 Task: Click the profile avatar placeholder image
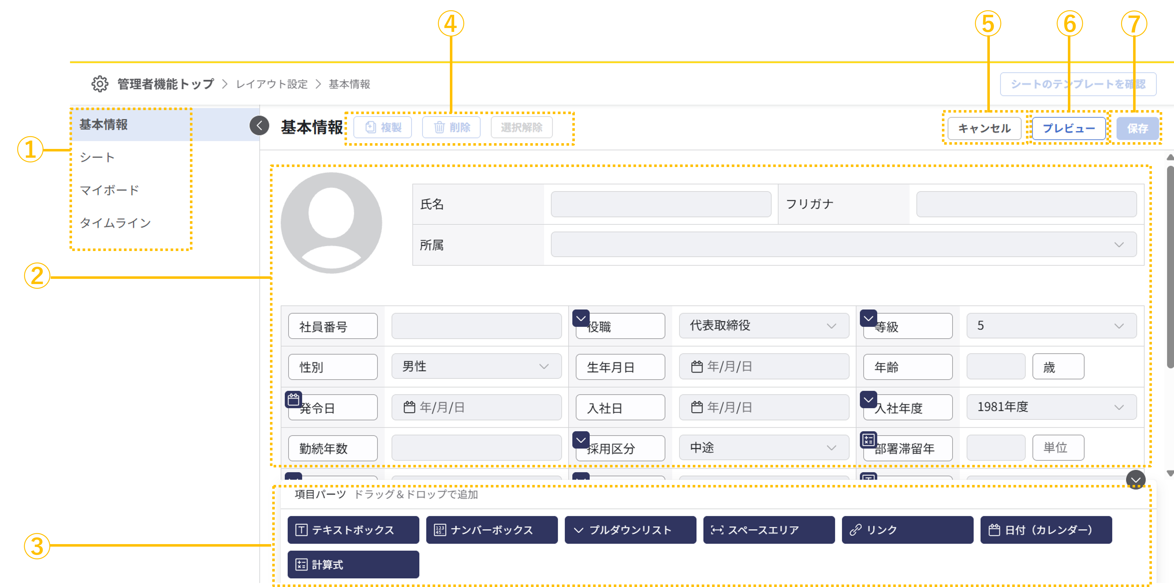point(331,223)
